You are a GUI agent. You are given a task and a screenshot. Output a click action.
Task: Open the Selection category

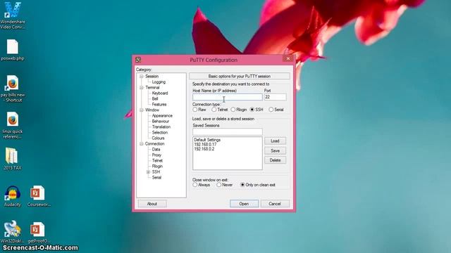point(160,133)
